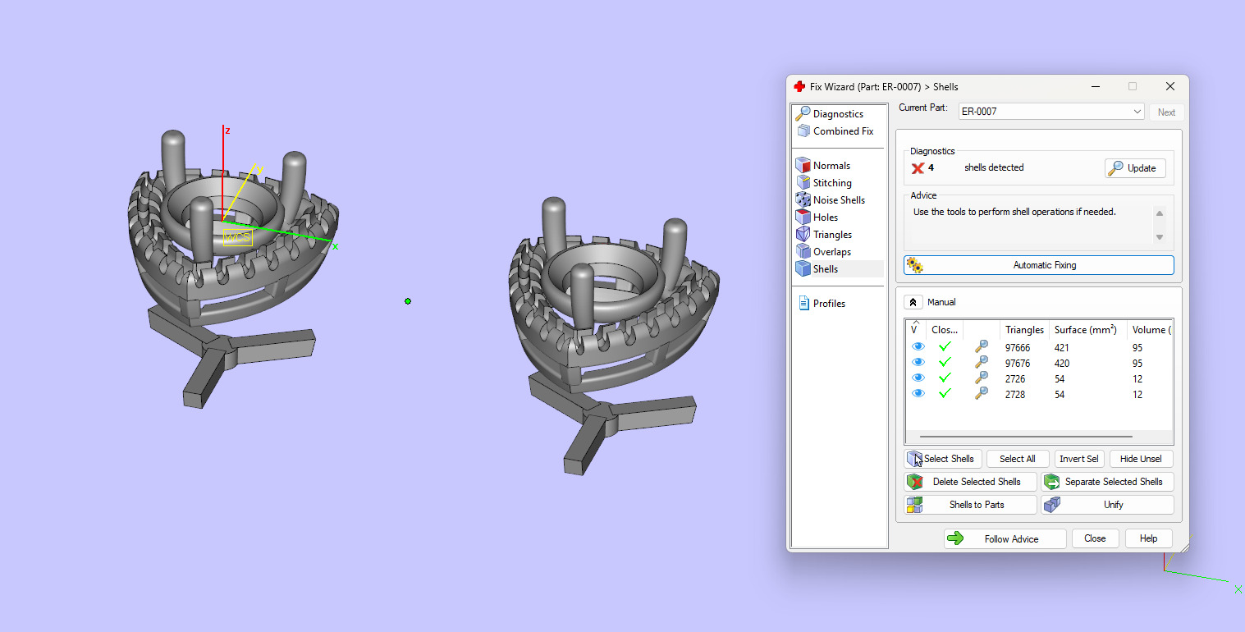Sort shells by the Volume column header
This screenshot has height=632, width=1245.
(1150, 330)
